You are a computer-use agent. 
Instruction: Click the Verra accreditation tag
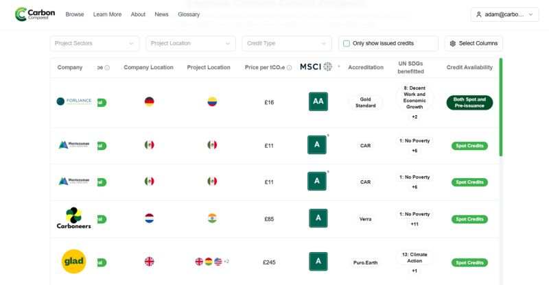coord(366,219)
